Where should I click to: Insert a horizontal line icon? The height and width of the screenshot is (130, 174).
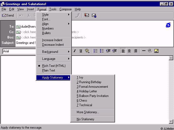pyautogui.click(x=144, y=51)
